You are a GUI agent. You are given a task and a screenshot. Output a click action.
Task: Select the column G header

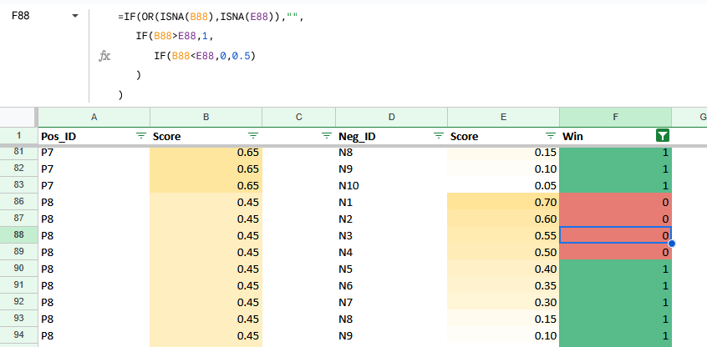689,117
